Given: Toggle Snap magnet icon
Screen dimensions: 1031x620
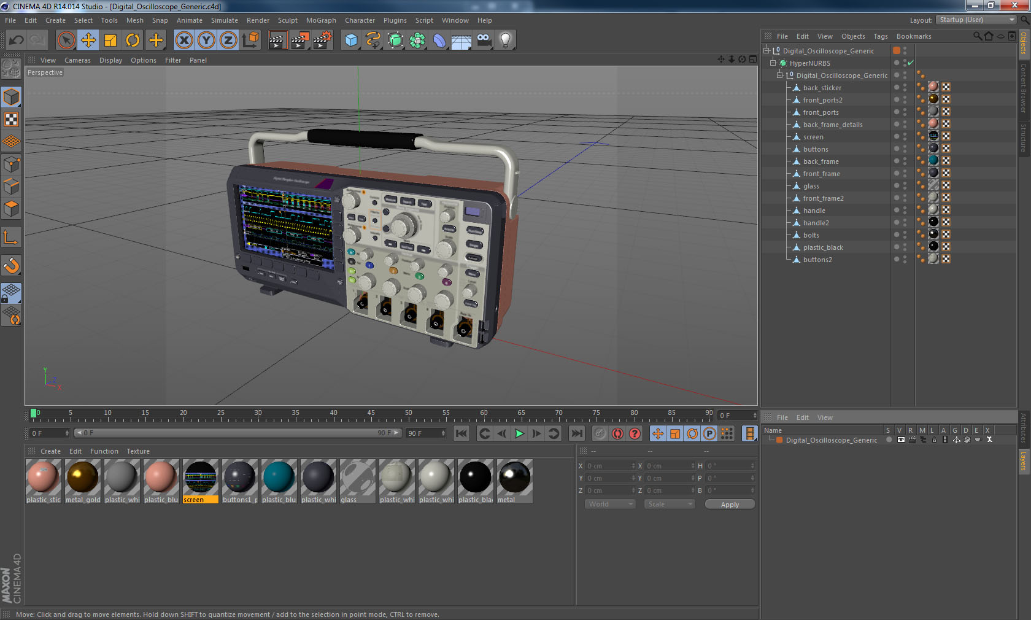Looking at the screenshot, I should pyautogui.click(x=11, y=265).
